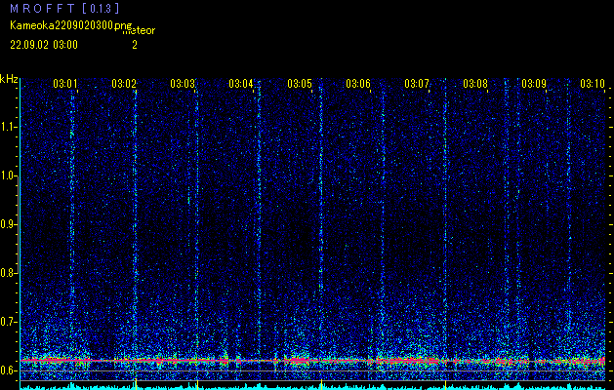Click the 03:04 time axis label
The width and height of the screenshot is (614, 390).
241,84
